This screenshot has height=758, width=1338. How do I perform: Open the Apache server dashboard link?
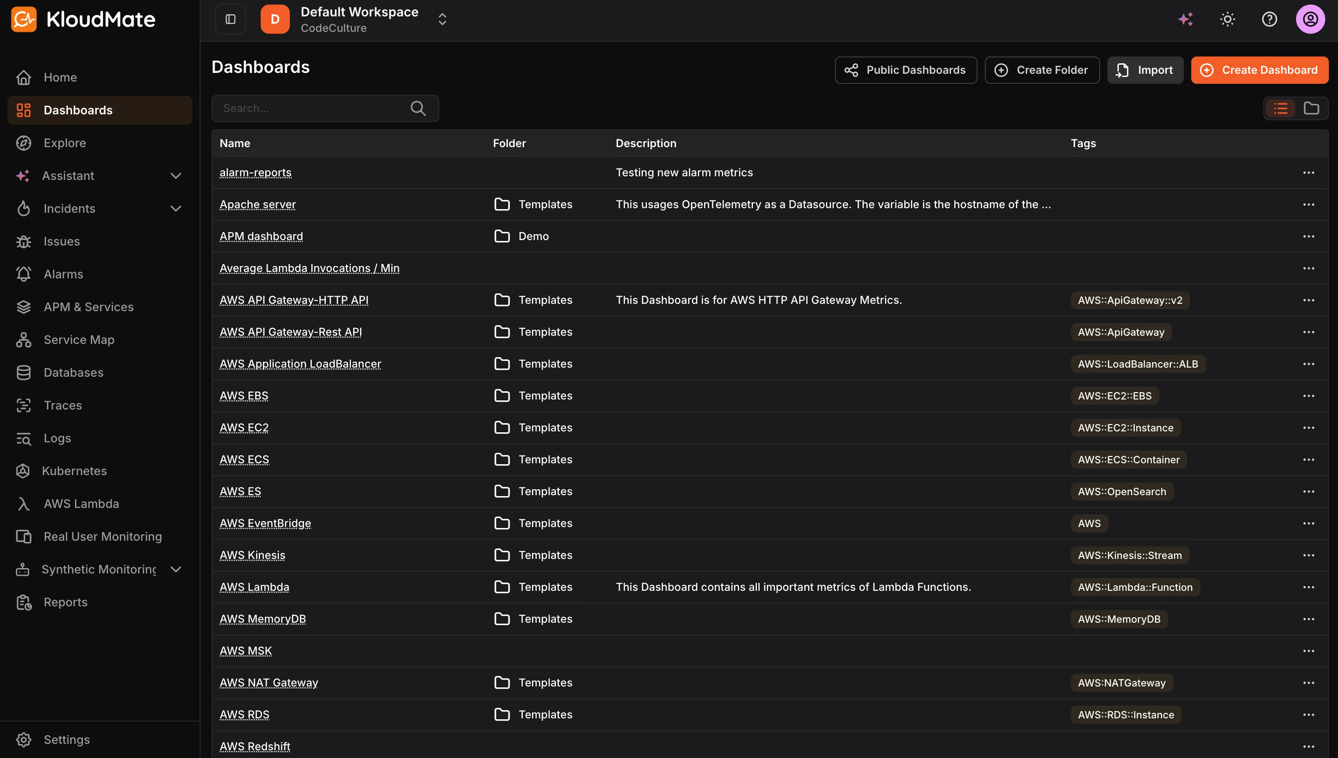pyautogui.click(x=258, y=205)
